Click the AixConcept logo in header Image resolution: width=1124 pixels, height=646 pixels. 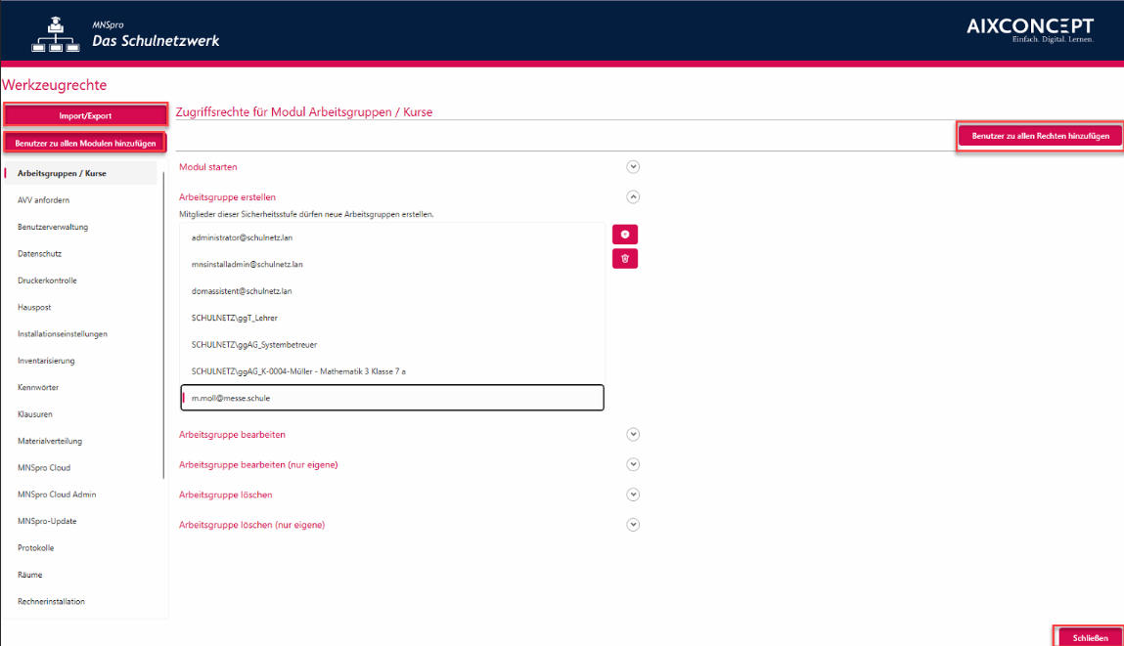(x=1030, y=30)
